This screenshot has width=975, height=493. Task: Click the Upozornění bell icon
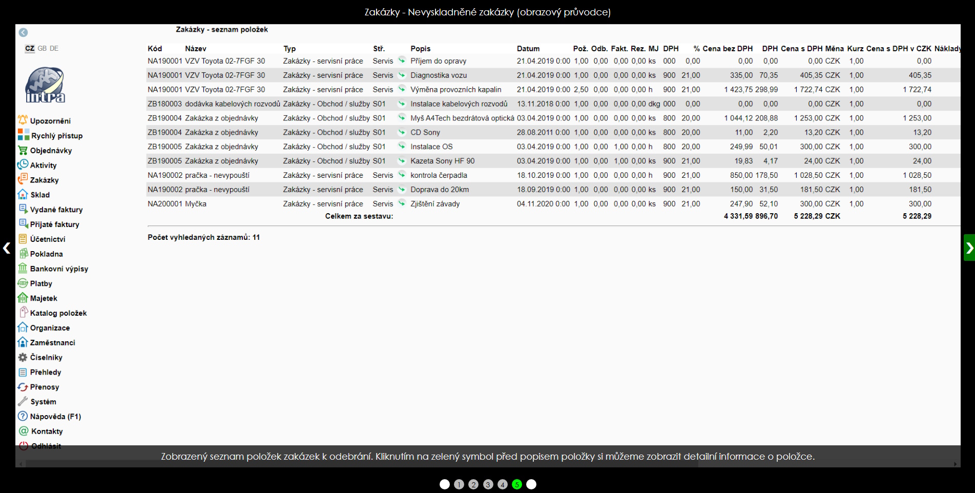23,120
